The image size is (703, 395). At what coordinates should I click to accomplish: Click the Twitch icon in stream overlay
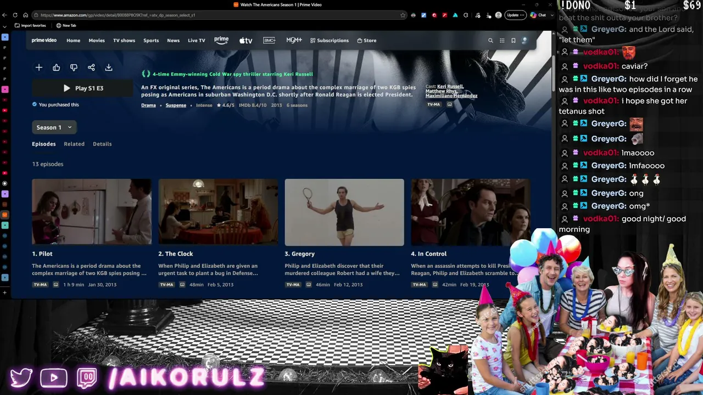[87, 378]
